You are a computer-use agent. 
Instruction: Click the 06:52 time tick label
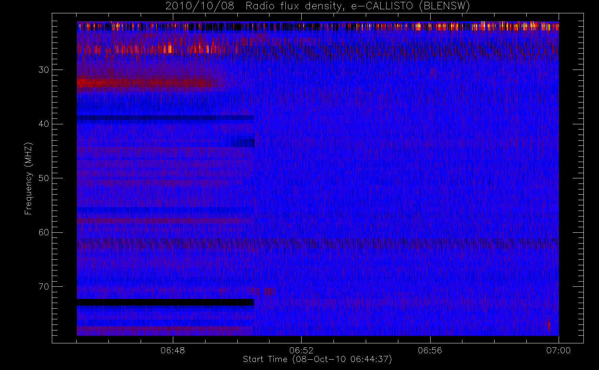pos(301,350)
